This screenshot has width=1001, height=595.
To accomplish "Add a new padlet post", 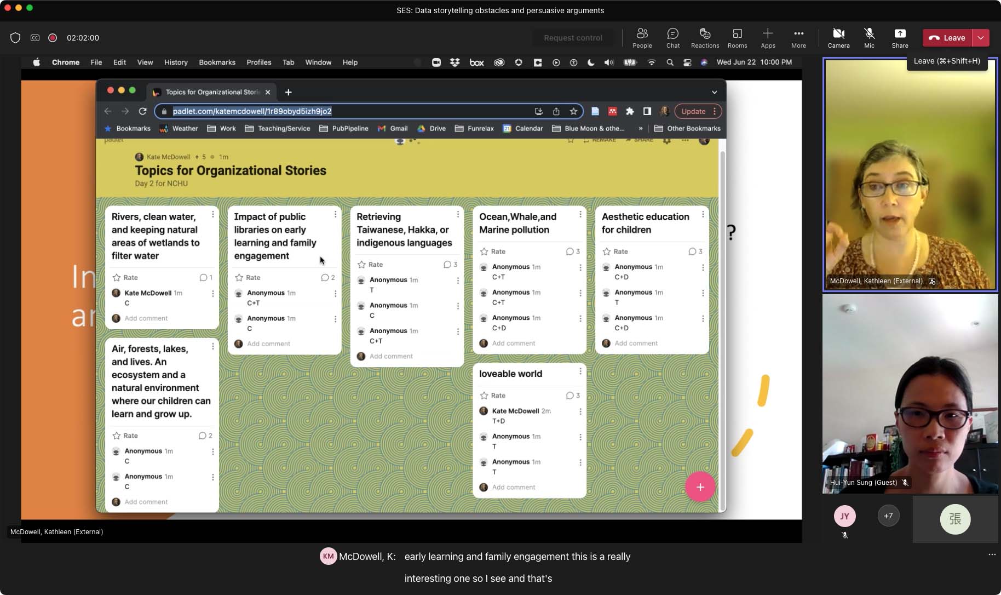I will (700, 487).
